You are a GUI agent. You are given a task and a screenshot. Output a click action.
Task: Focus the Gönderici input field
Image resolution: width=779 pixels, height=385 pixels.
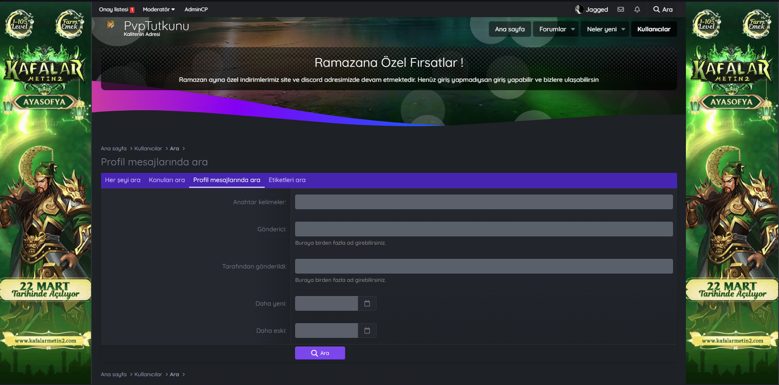point(484,229)
